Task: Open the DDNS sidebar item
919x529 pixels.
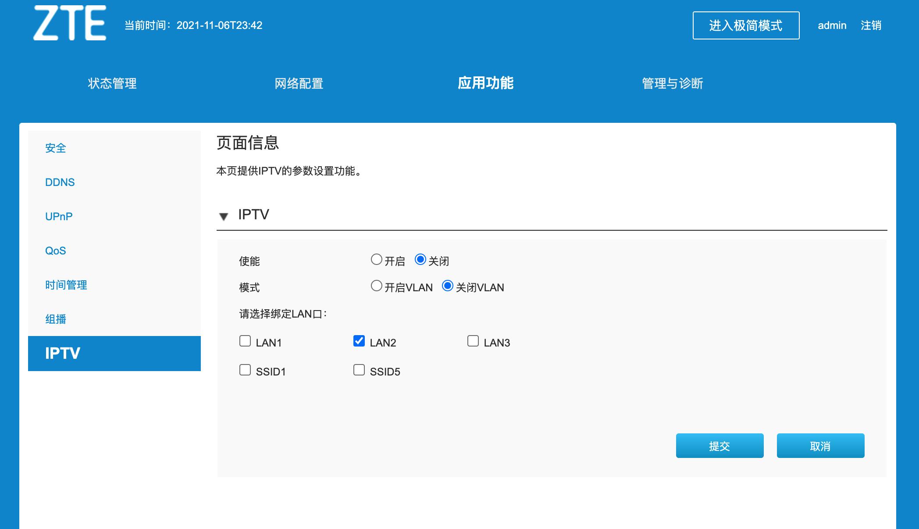Action: coord(60,182)
